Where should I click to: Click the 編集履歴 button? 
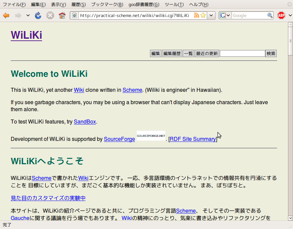pos(172,53)
